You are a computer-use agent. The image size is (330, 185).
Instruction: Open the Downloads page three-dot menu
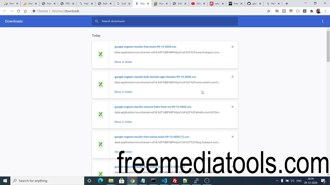point(323,21)
